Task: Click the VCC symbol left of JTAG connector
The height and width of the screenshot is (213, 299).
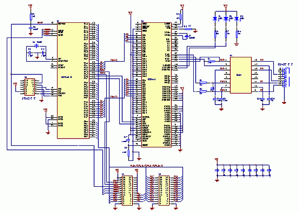Action: click(15, 83)
